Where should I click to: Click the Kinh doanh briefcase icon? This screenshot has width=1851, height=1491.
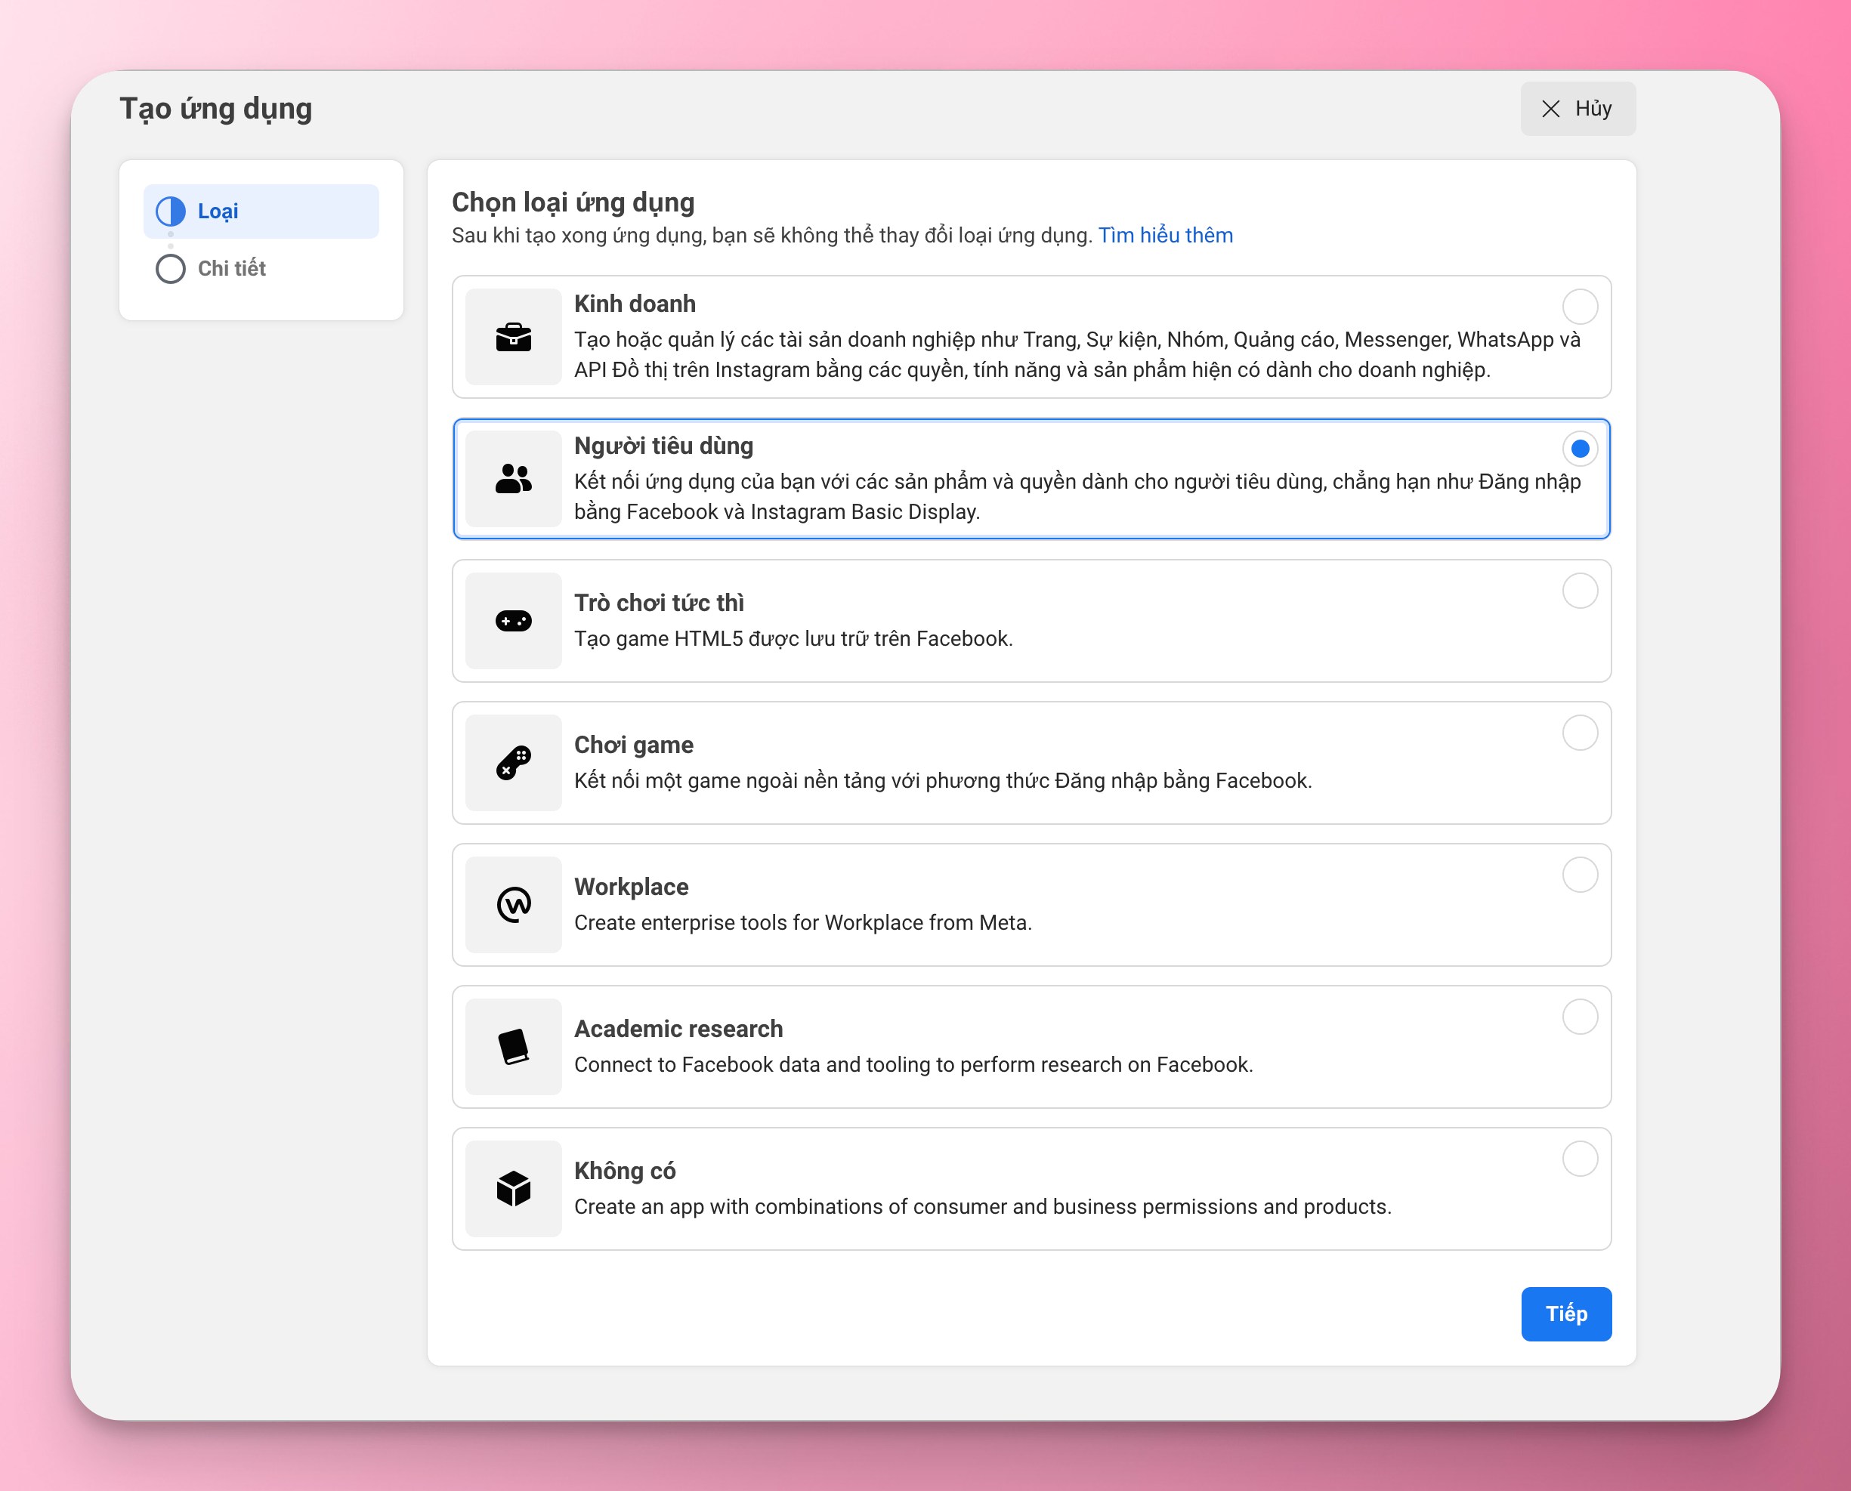tap(513, 337)
